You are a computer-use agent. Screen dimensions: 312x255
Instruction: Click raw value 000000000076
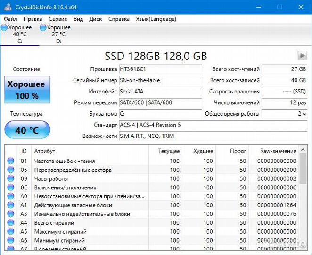pos(276,214)
